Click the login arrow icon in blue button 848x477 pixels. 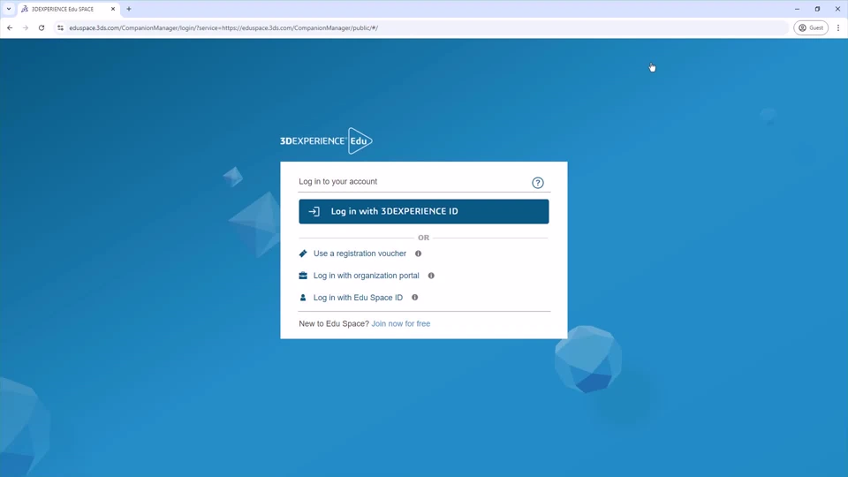click(x=314, y=211)
